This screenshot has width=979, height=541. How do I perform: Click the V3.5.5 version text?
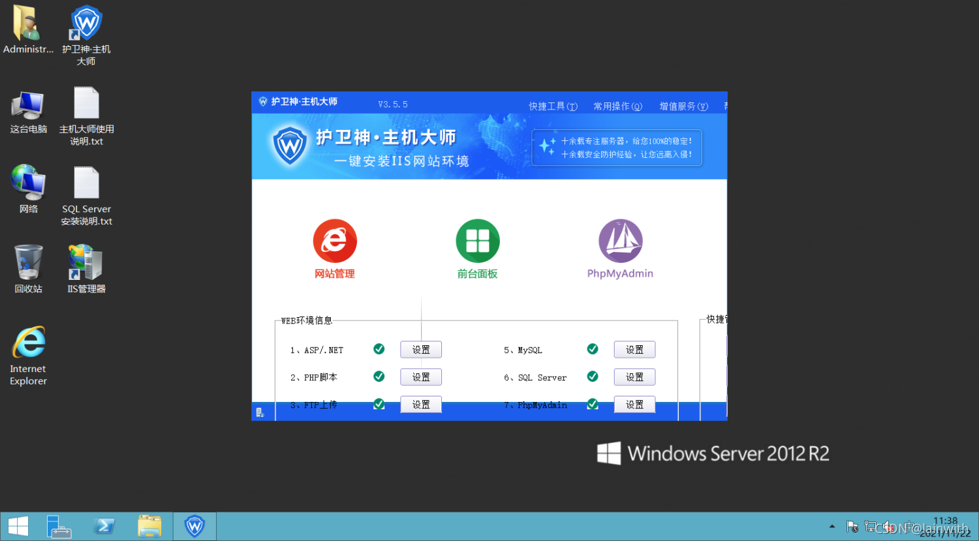[x=393, y=104]
